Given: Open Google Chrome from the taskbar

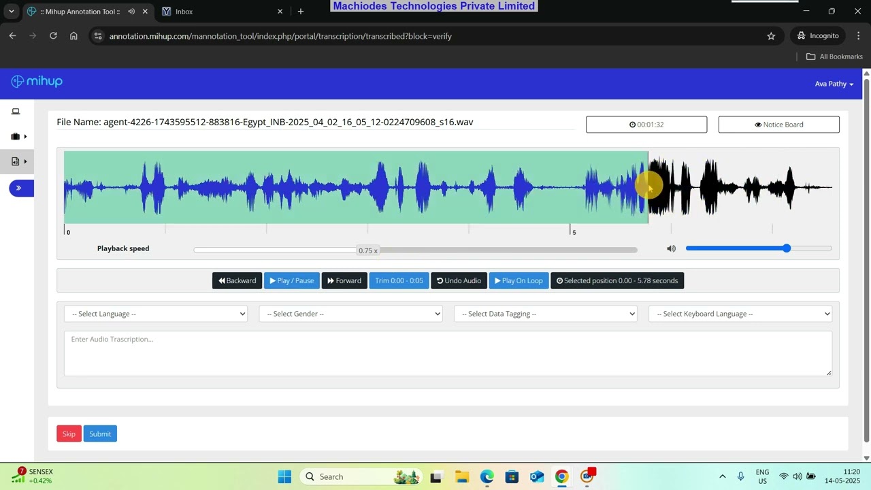Looking at the screenshot, I should click(562, 477).
